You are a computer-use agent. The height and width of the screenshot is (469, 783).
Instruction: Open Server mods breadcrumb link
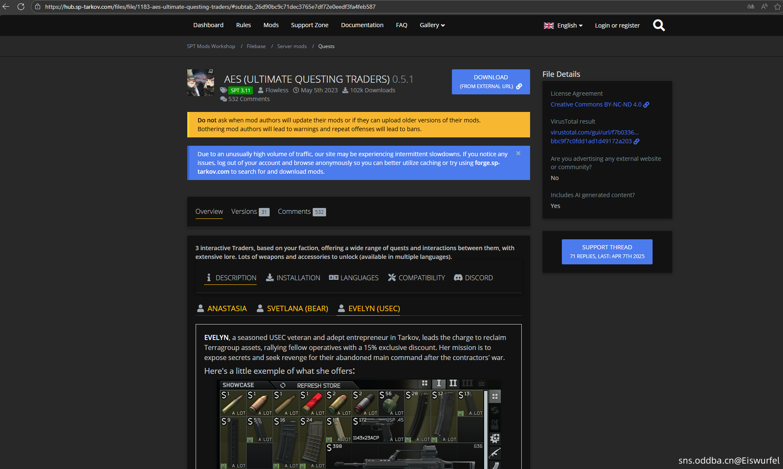(292, 46)
